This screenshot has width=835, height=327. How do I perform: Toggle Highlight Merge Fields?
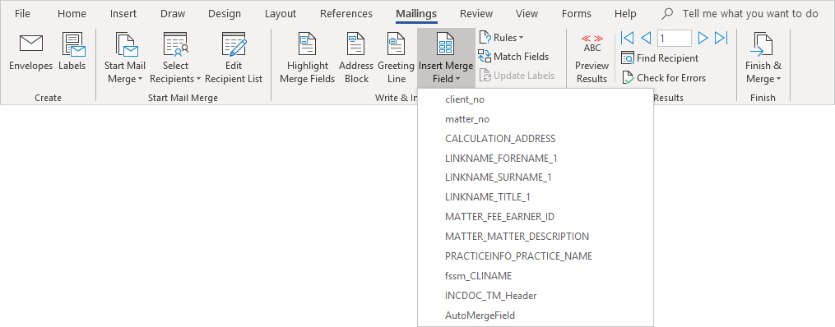point(308,58)
